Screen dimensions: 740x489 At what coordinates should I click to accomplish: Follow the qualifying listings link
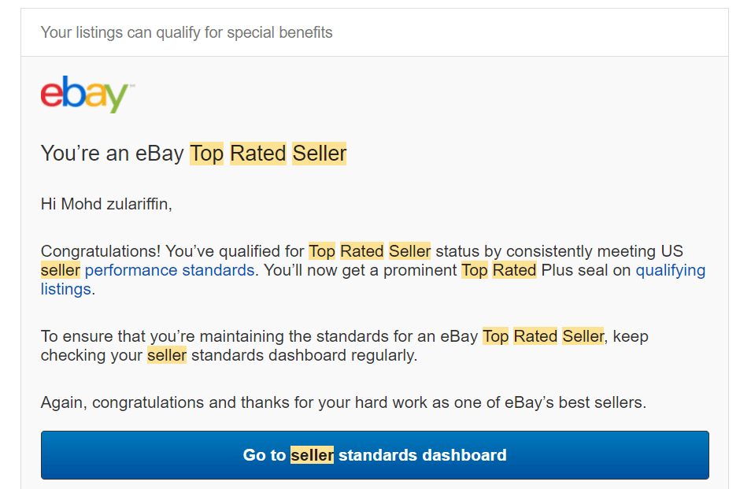670,270
